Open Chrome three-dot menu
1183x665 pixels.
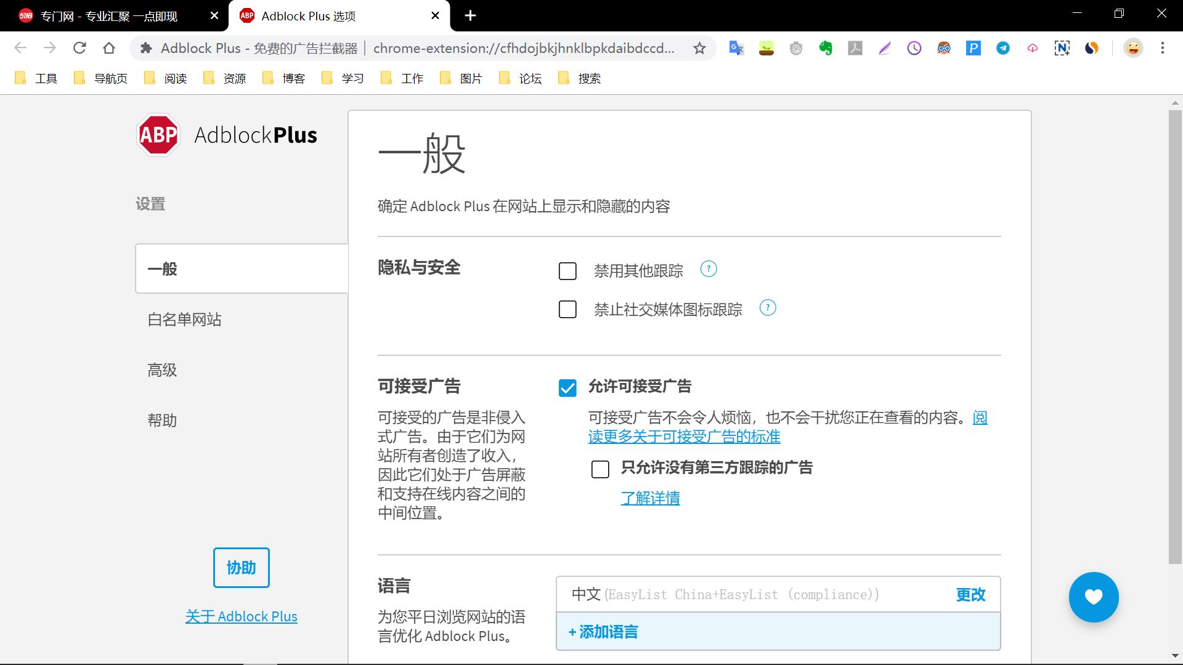point(1163,48)
